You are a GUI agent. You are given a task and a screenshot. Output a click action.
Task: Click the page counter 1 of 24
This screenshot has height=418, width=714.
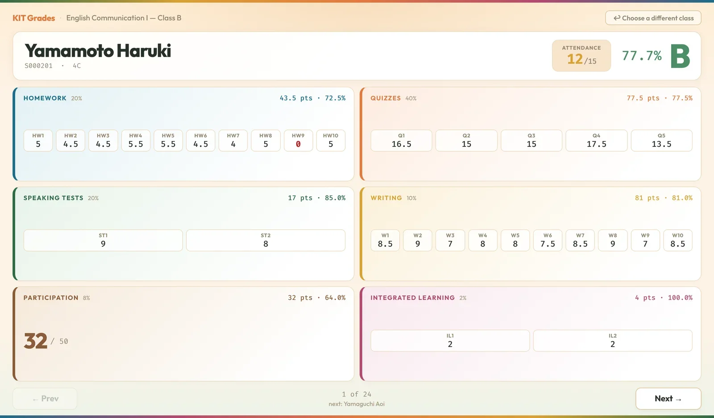[x=357, y=394]
